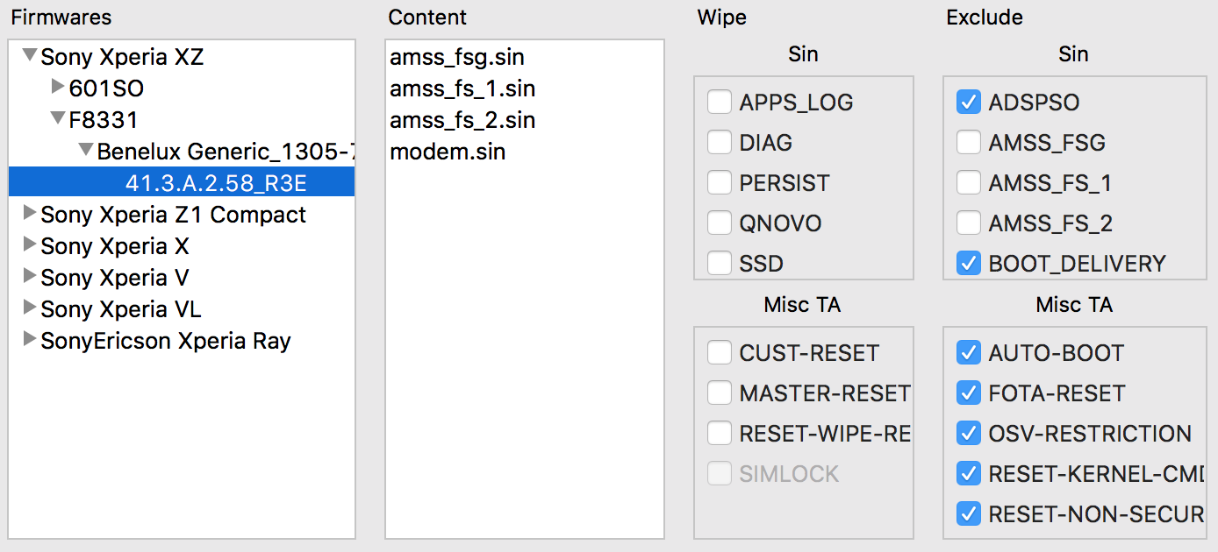Uncheck ADSPSO in Exclude Sin
1218x552 pixels.
(969, 103)
